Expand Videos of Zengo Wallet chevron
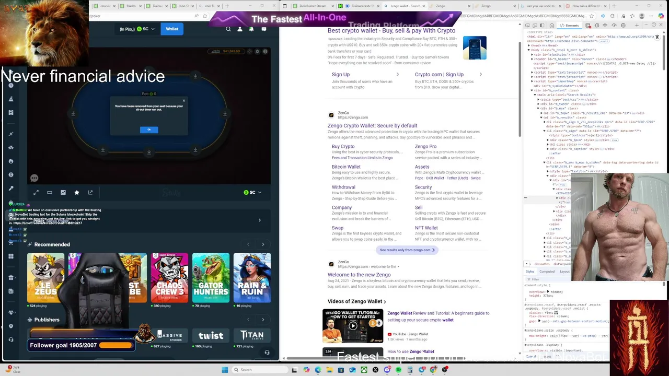Viewport: 669px width, 376px height. point(385,302)
